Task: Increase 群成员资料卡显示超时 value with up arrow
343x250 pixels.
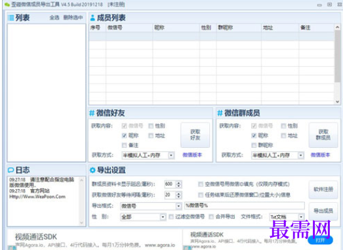Action: point(179,183)
